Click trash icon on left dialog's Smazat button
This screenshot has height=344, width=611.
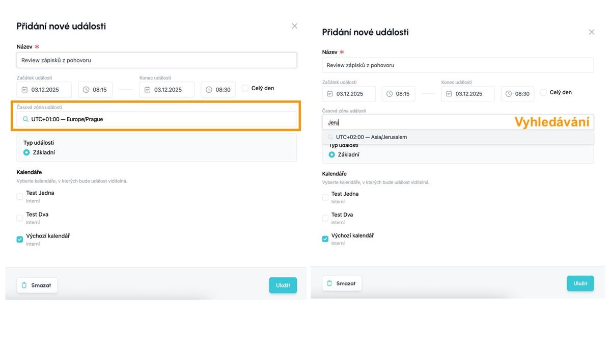[x=24, y=285]
